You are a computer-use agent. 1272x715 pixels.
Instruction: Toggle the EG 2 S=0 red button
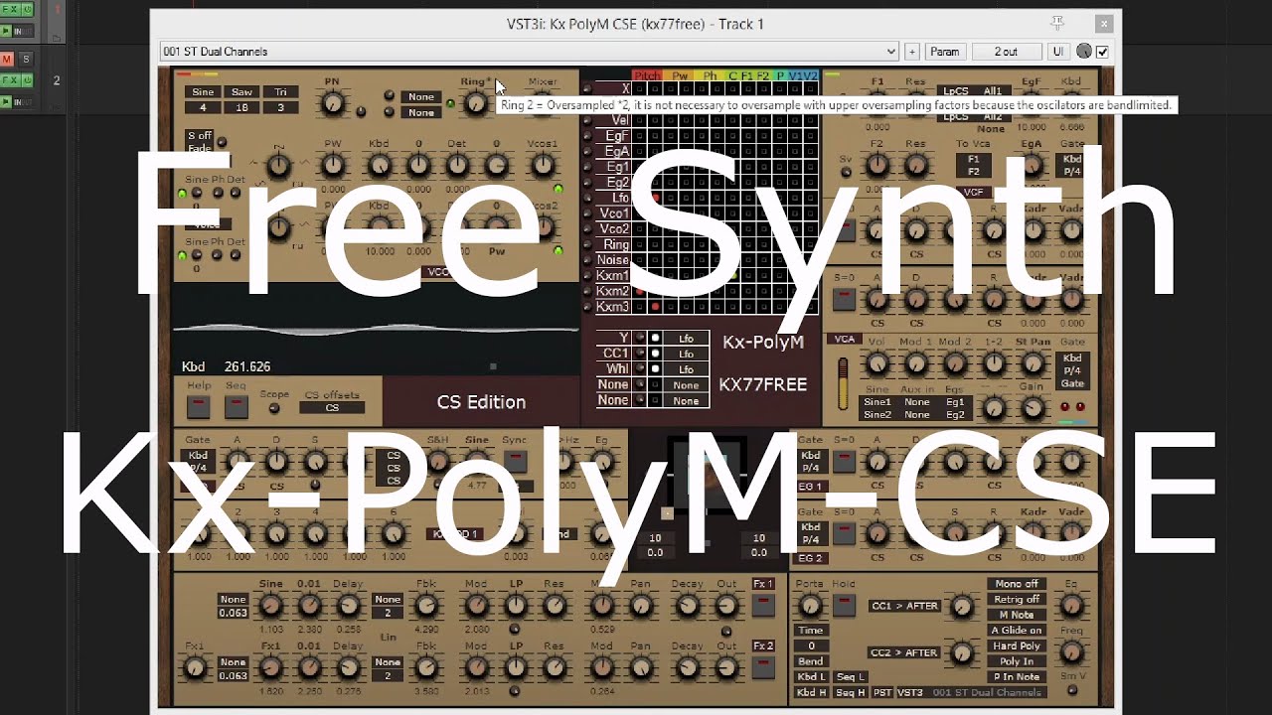pos(844,533)
